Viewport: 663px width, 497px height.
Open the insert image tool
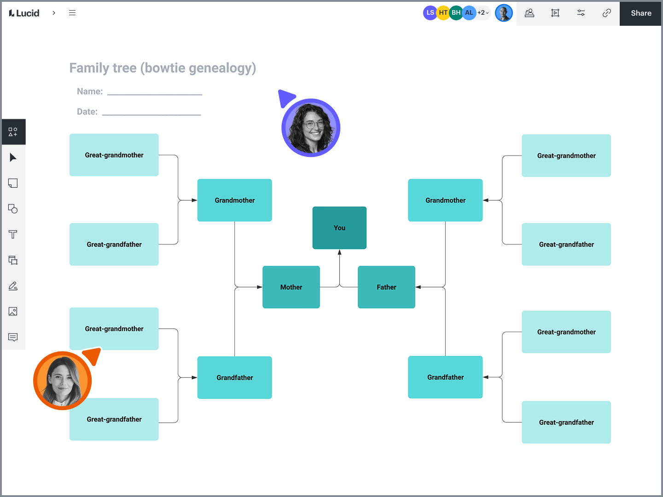[x=13, y=312]
